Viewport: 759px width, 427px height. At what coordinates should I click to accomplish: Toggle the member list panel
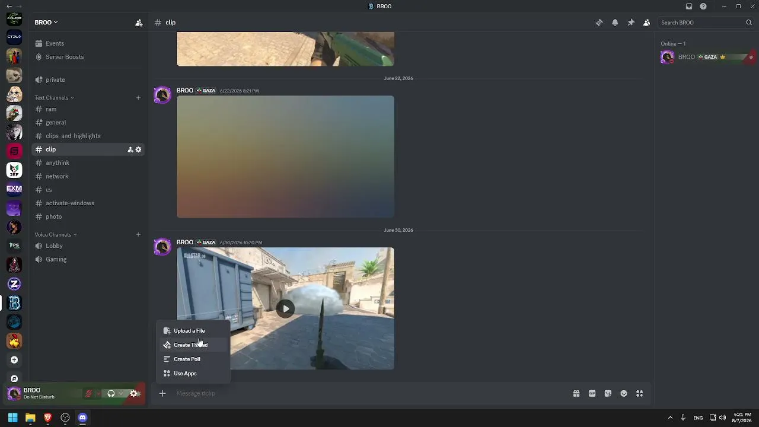point(647,23)
